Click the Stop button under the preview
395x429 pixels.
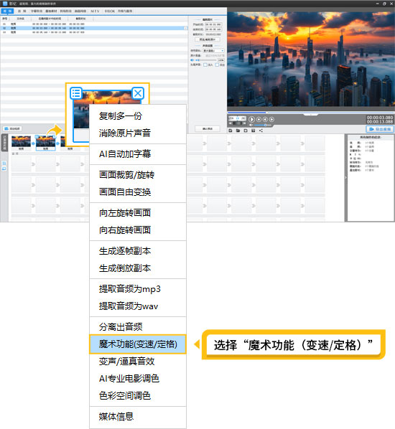click(259, 119)
